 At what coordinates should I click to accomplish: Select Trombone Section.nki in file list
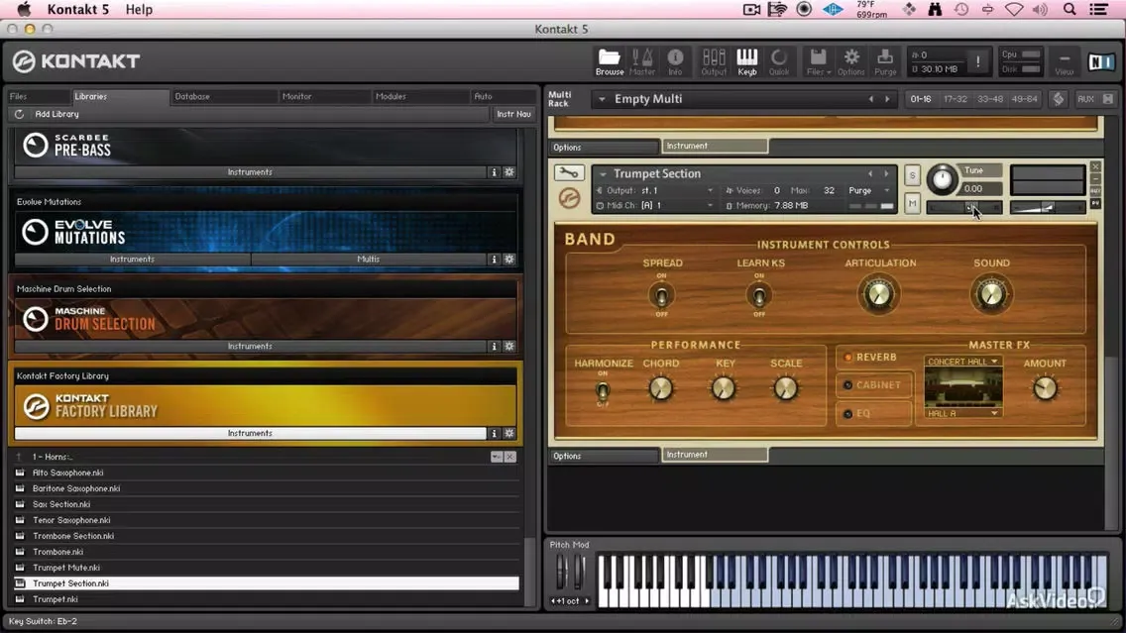tap(266, 536)
